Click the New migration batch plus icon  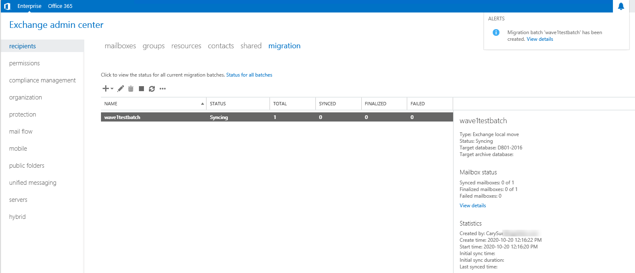pyautogui.click(x=106, y=89)
